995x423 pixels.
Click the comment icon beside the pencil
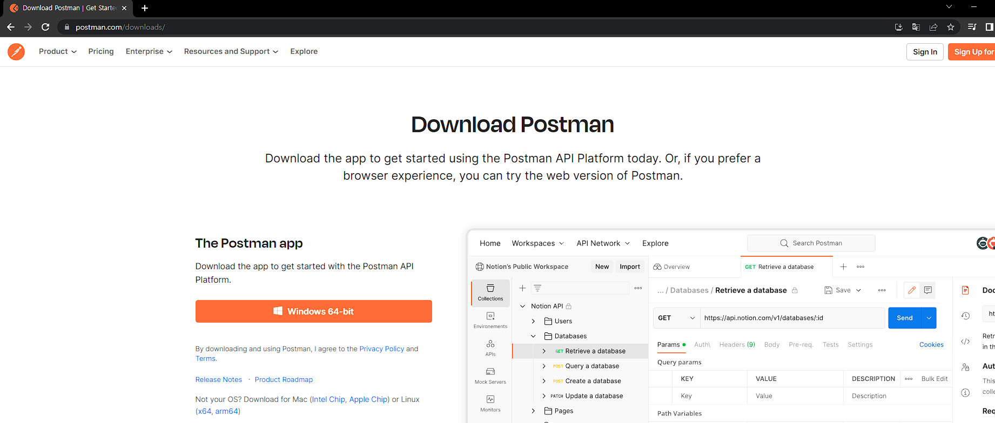click(x=928, y=290)
